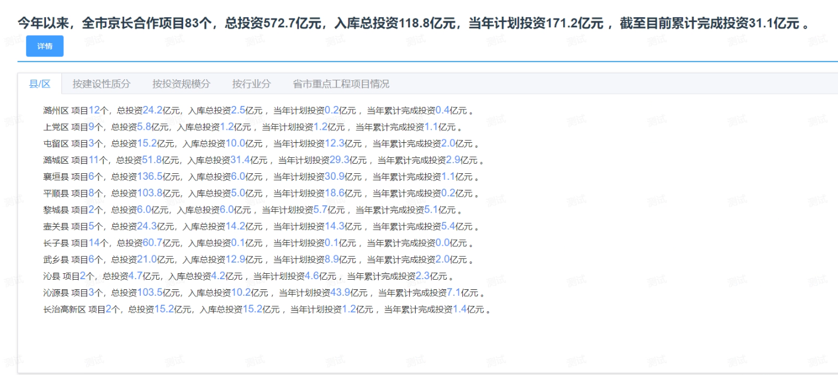Click 潞城区 total investment 51.8
The height and width of the screenshot is (375, 838).
153,160
